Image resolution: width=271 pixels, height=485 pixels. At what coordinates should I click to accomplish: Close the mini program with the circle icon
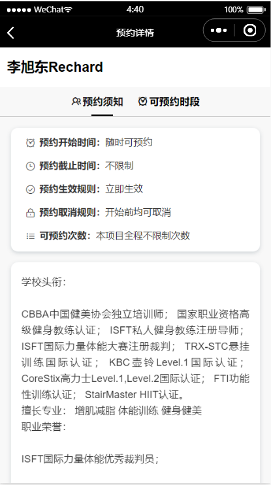coord(249,30)
